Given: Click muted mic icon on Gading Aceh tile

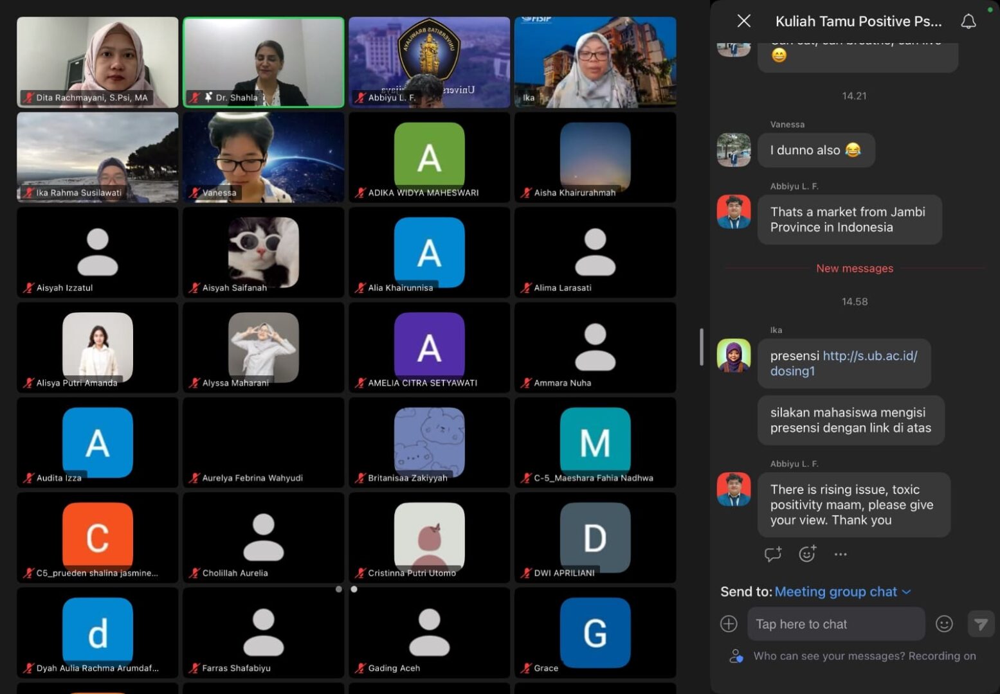Looking at the screenshot, I should click(360, 668).
